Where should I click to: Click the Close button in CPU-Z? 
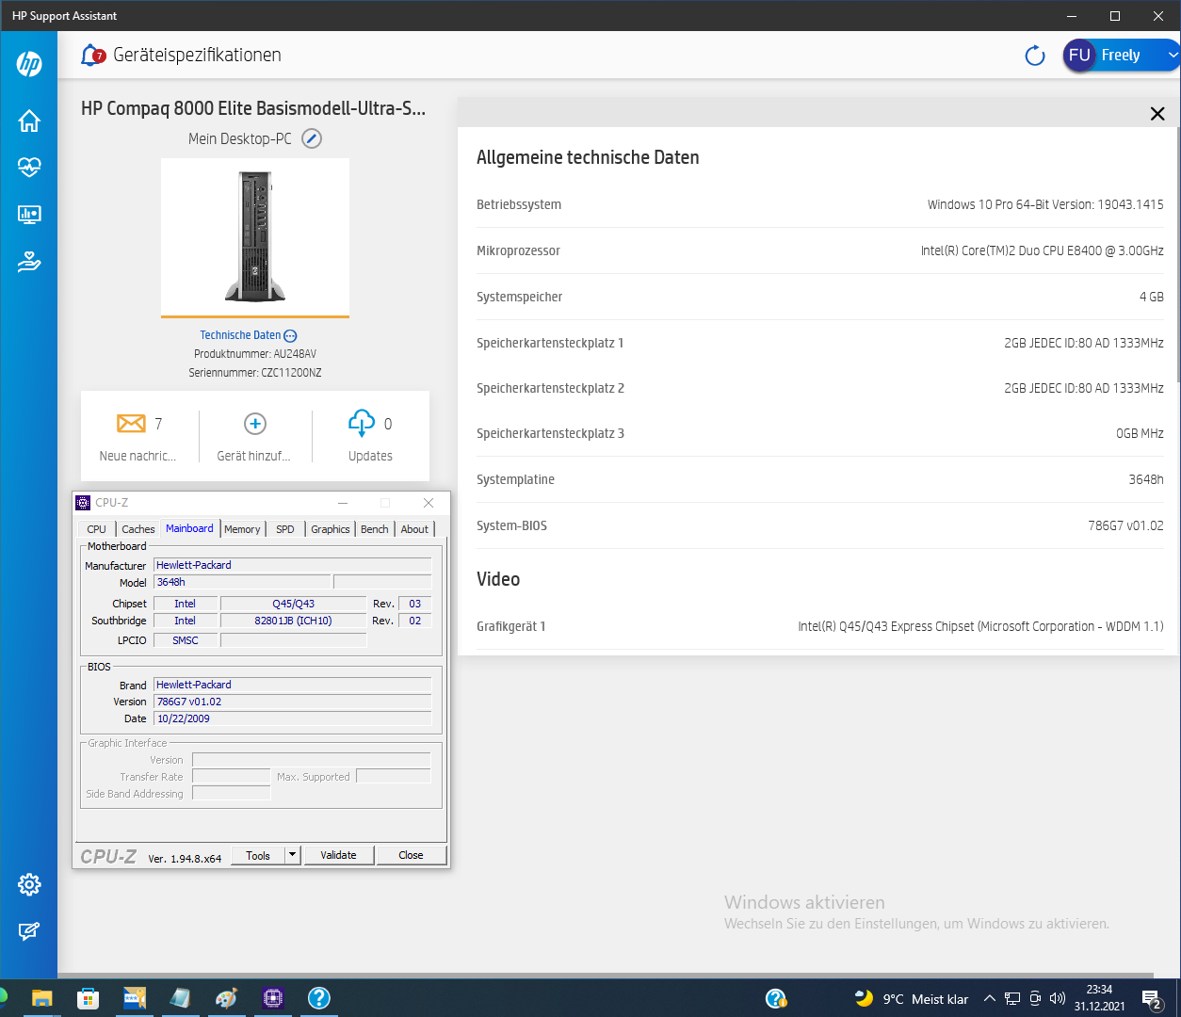click(412, 855)
